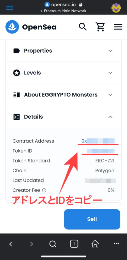Tap the browser search icon in bottom bar
The height and width of the screenshot is (260, 127).
click(53, 244)
